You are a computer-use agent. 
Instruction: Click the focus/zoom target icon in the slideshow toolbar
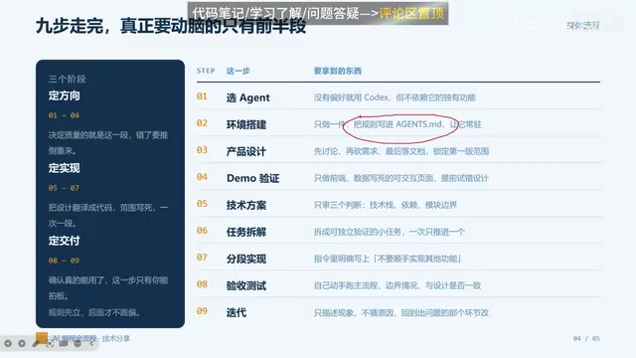tap(50, 343)
